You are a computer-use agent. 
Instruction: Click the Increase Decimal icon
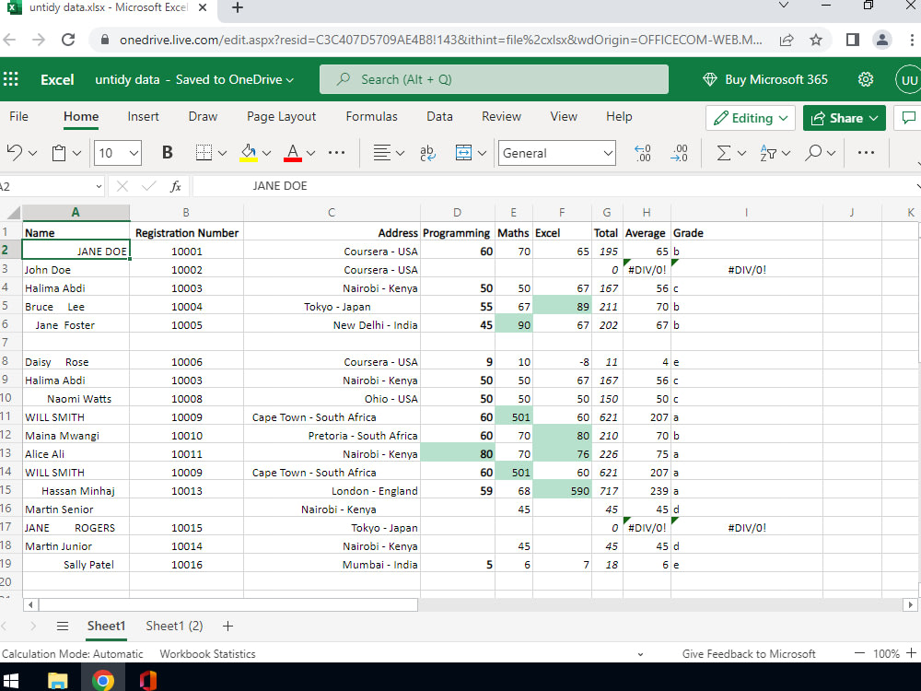pyautogui.click(x=643, y=153)
